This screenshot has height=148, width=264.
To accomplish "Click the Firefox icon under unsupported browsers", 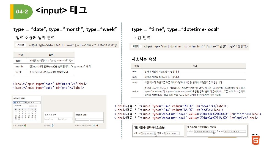I will 97,125.
